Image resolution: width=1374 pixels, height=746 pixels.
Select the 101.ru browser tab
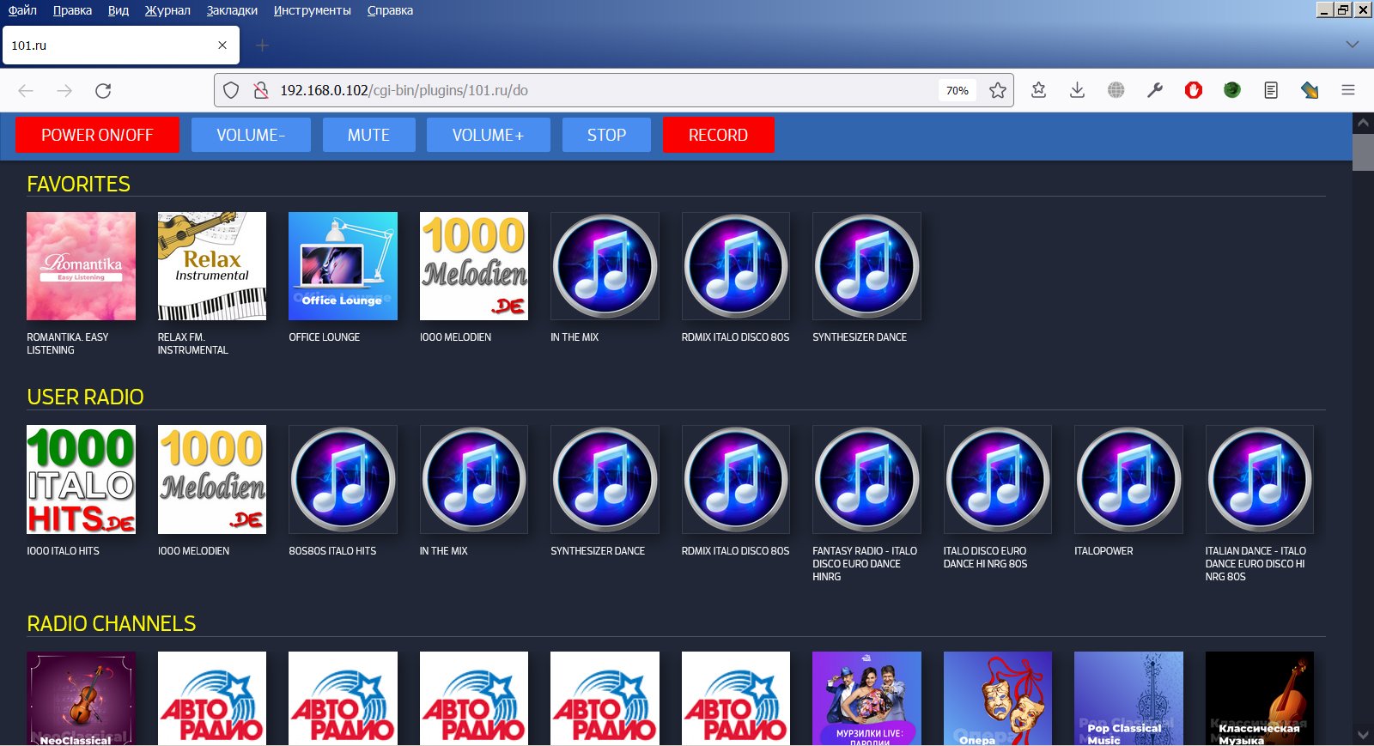coord(120,45)
